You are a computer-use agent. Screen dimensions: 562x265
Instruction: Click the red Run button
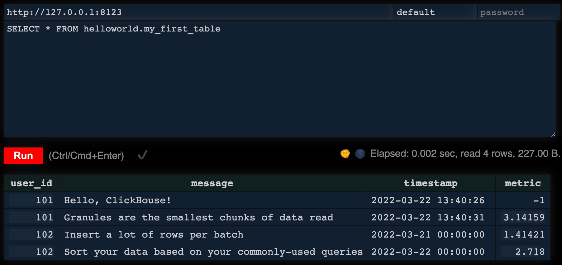pos(23,156)
